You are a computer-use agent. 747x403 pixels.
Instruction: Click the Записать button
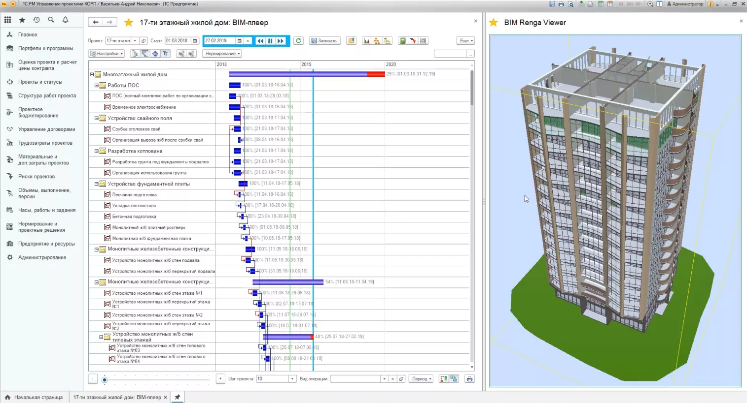tap(324, 41)
